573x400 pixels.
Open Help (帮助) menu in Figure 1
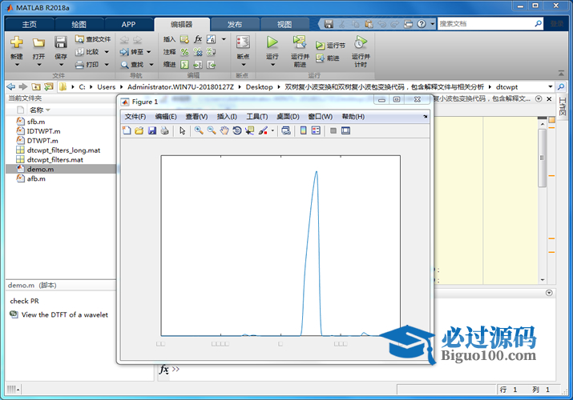[353, 117]
